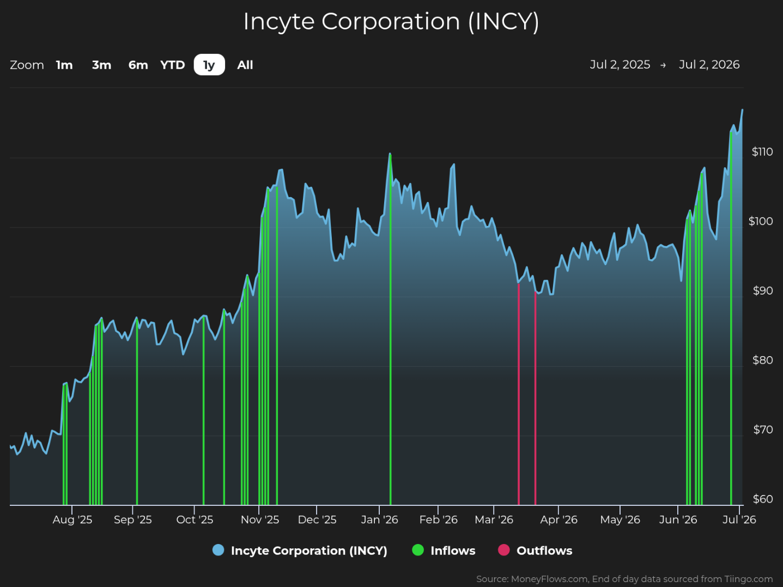Click the $60 y-axis label
This screenshot has width=783, height=587.
point(763,499)
